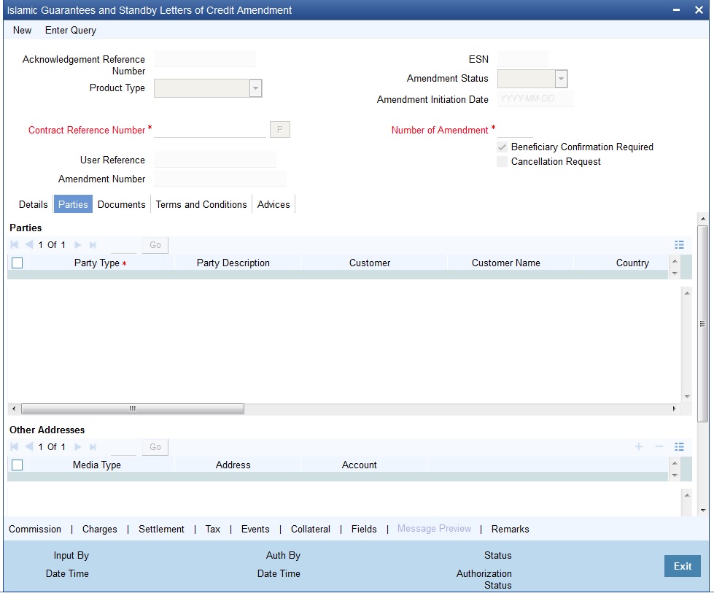Open the Message Preview link
Image resolution: width=714 pixels, height=593 pixels.
point(434,528)
